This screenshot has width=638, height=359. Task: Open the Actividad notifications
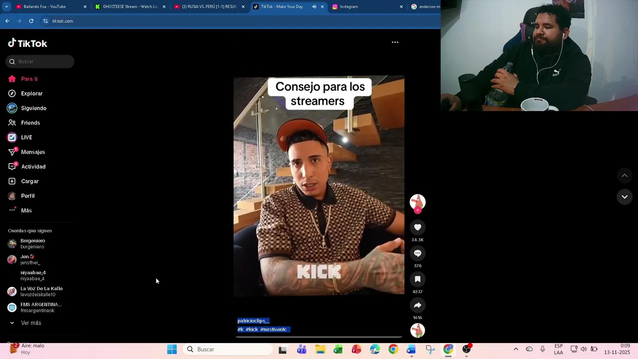click(x=26, y=167)
